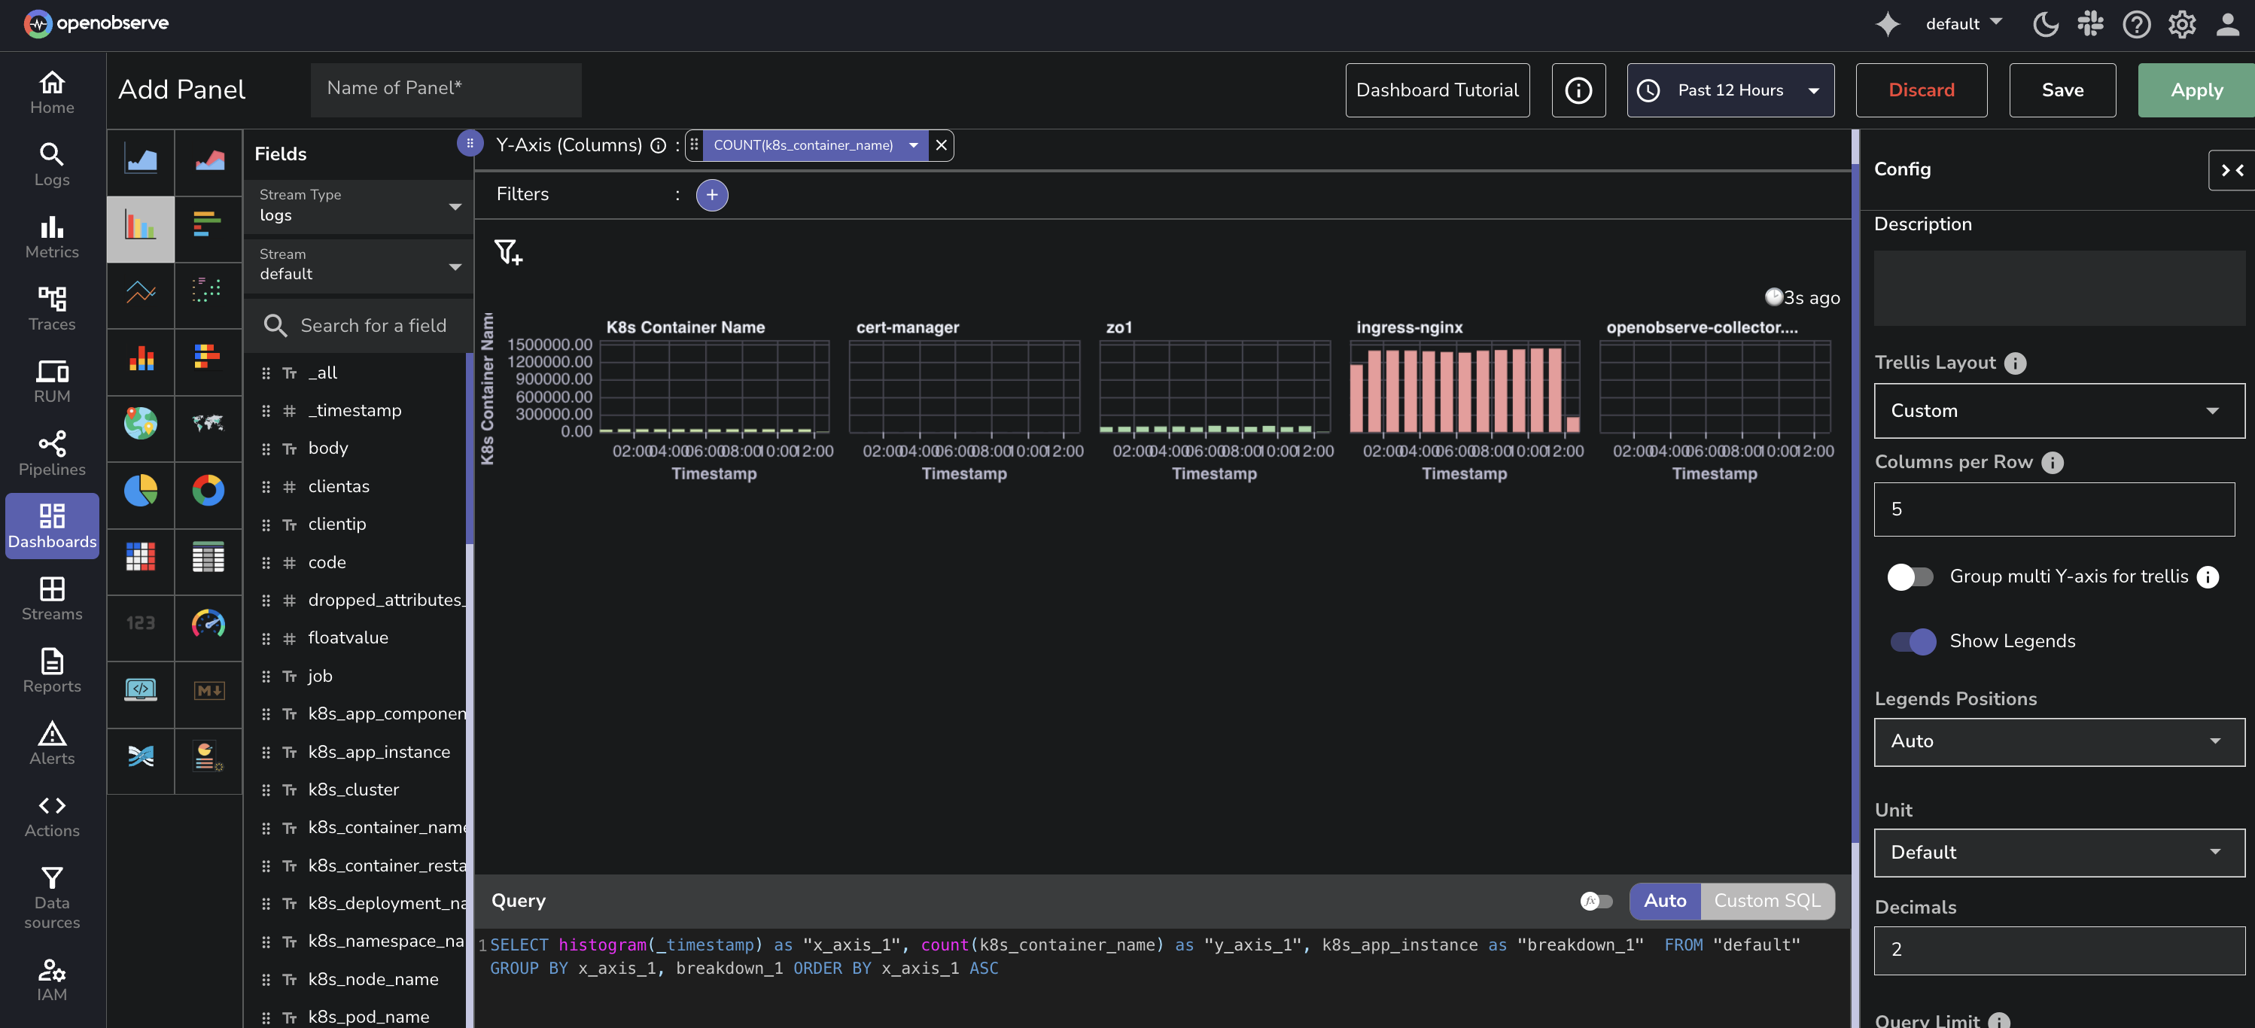Open the Pipelines sidebar section

tap(52, 453)
